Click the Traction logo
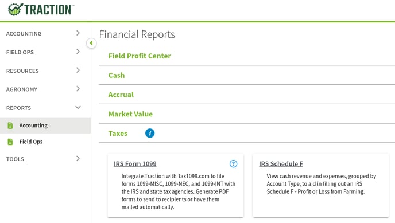395x223 pixels. click(41, 10)
